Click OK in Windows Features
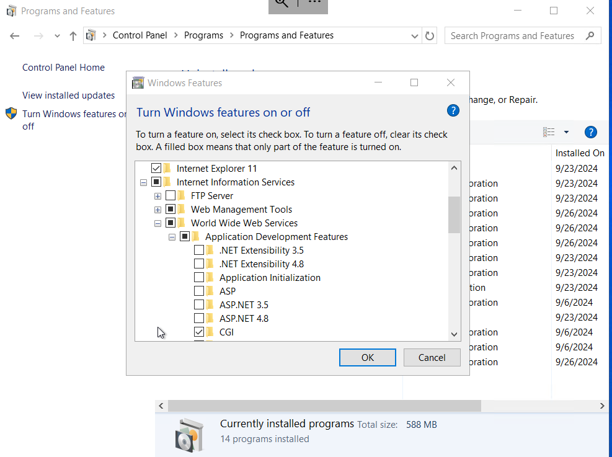612x457 pixels. coord(367,358)
